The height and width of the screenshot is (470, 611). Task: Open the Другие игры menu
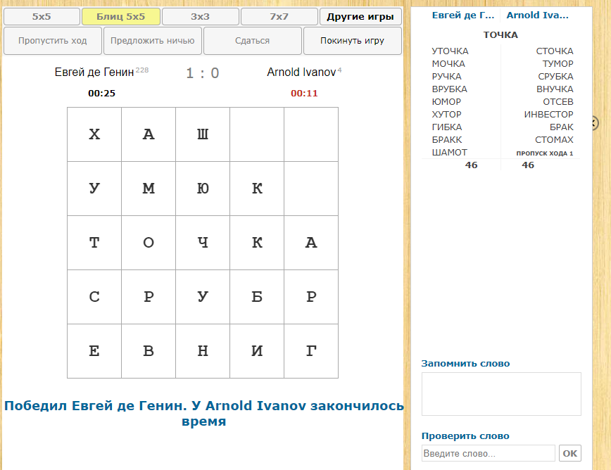tap(360, 17)
